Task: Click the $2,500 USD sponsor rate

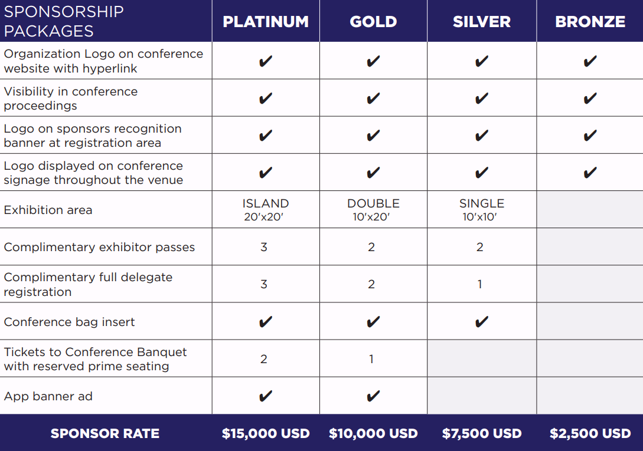Action: 590,433
